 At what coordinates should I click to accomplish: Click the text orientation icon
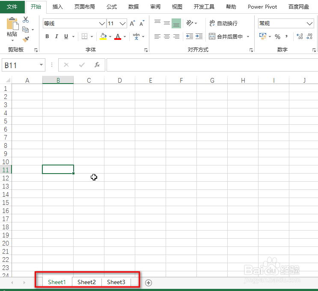pos(190,23)
